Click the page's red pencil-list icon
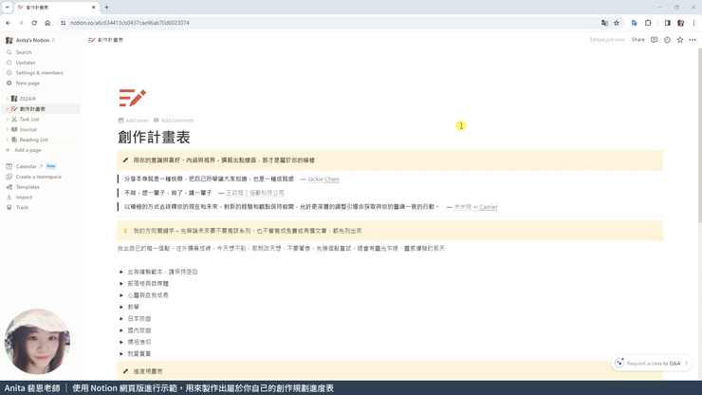 tap(133, 98)
